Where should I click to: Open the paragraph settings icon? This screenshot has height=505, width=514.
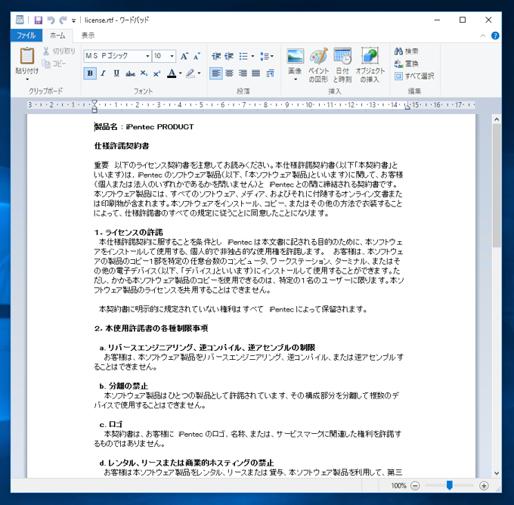point(270,73)
